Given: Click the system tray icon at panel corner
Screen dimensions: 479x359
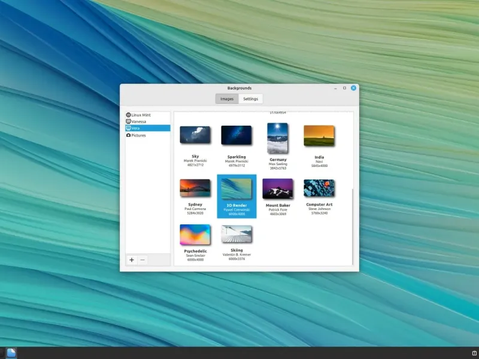Looking at the screenshot, I should (474, 353).
